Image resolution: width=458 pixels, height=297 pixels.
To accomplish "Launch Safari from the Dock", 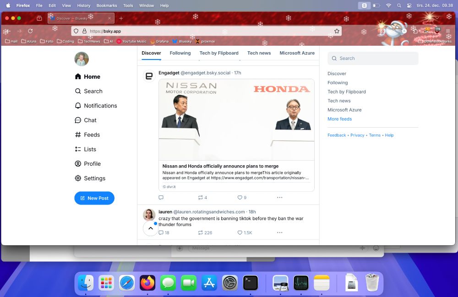I will pos(127,283).
